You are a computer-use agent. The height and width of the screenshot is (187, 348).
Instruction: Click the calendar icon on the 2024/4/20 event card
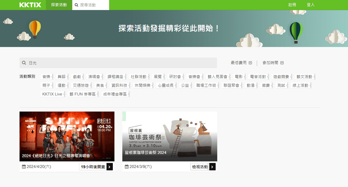(24, 167)
